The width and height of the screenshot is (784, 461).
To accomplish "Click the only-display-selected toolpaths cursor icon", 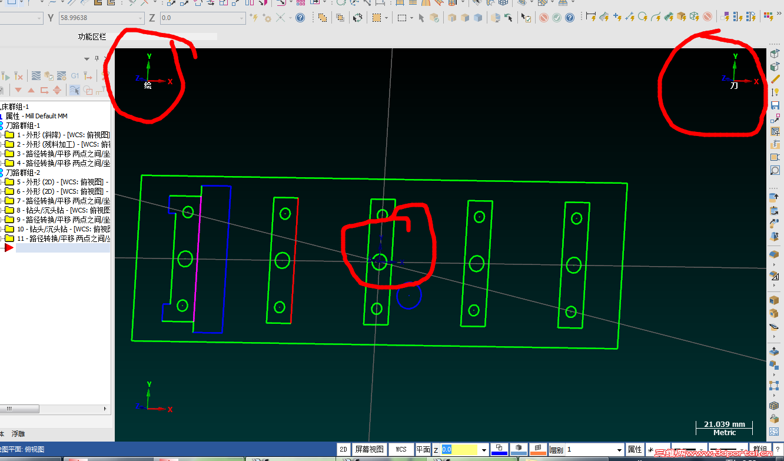I will tap(75, 90).
